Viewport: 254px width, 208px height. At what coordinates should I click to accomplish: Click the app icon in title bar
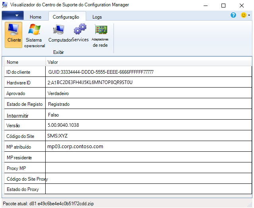pyautogui.click(x=5, y=5)
